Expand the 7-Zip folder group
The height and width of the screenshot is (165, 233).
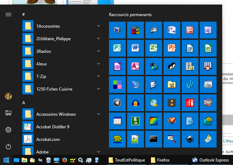pyautogui.click(x=99, y=77)
